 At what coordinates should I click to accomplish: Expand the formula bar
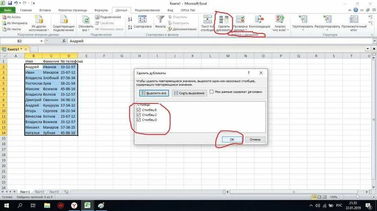pyautogui.click(x=374, y=41)
